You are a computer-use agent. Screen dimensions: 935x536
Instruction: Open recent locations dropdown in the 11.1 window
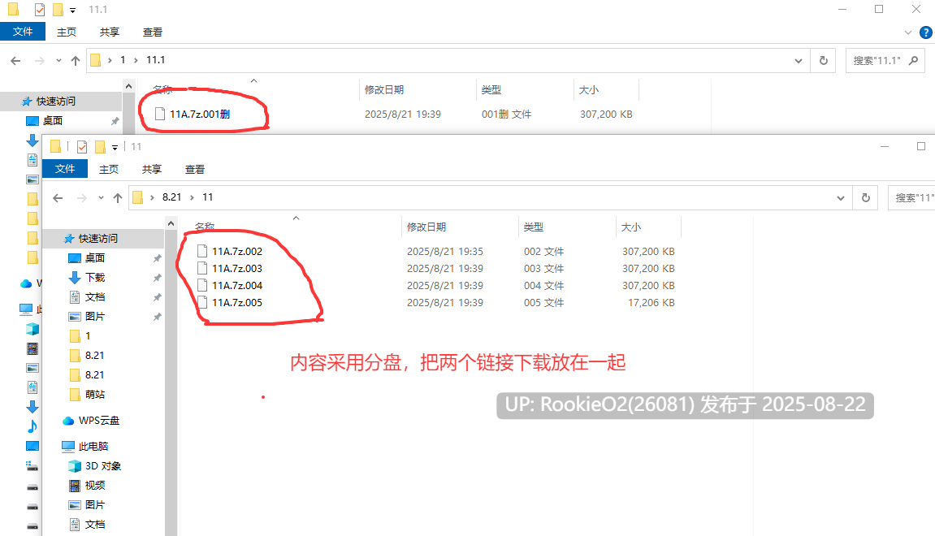[x=58, y=60]
